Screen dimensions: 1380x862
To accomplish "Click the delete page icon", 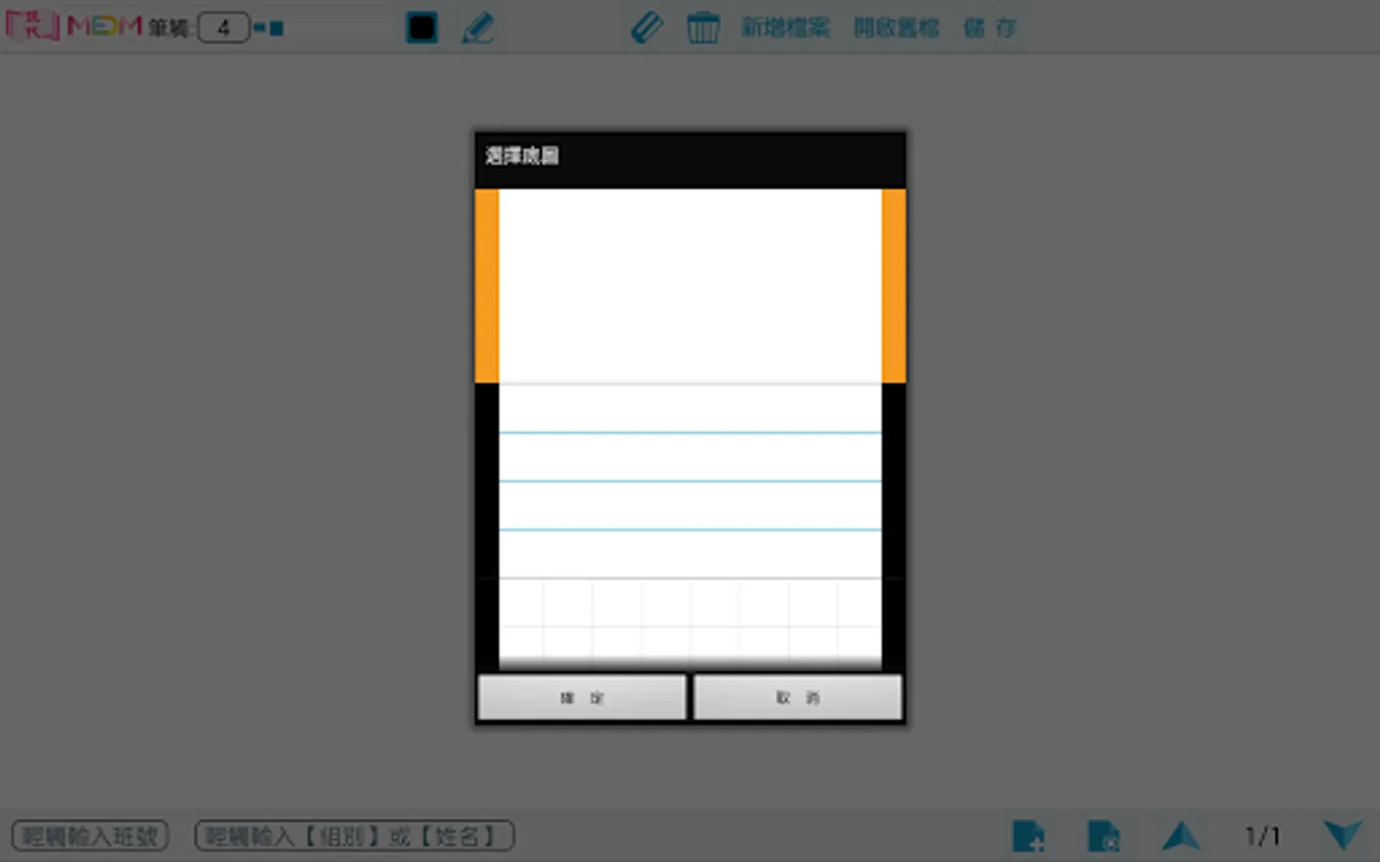I will [x=1104, y=835].
